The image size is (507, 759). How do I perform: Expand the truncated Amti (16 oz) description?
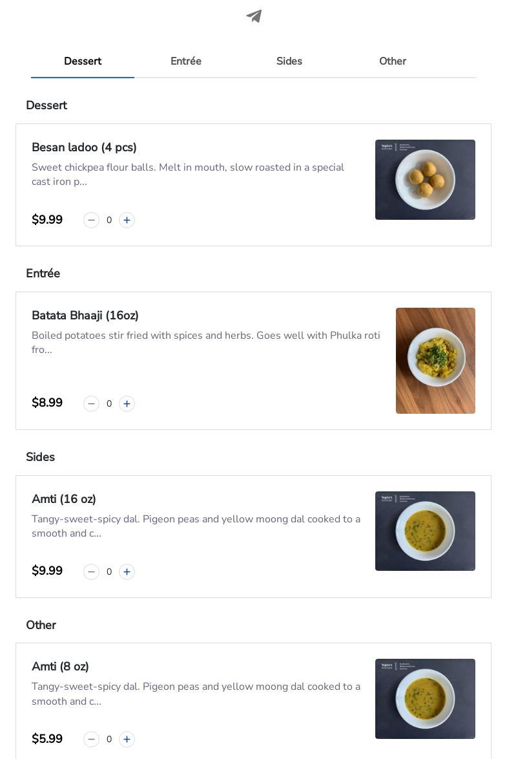pyautogui.click(x=196, y=526)
